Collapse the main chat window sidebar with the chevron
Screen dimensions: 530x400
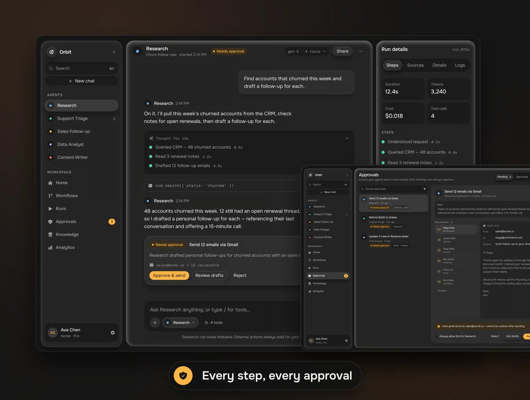pos(114,52)
